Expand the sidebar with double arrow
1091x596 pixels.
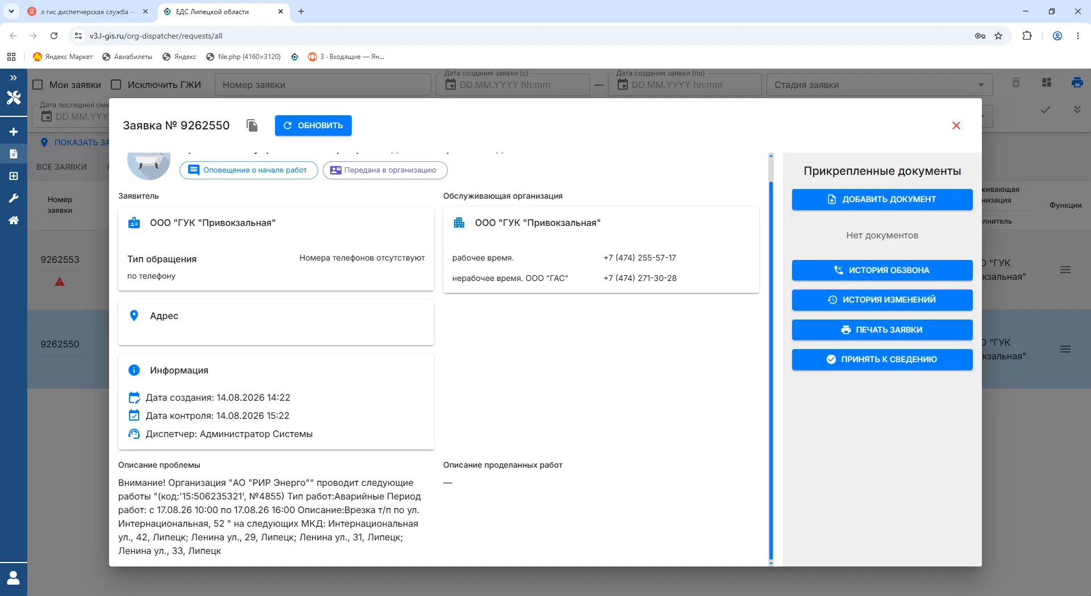(x=14, y=78)
